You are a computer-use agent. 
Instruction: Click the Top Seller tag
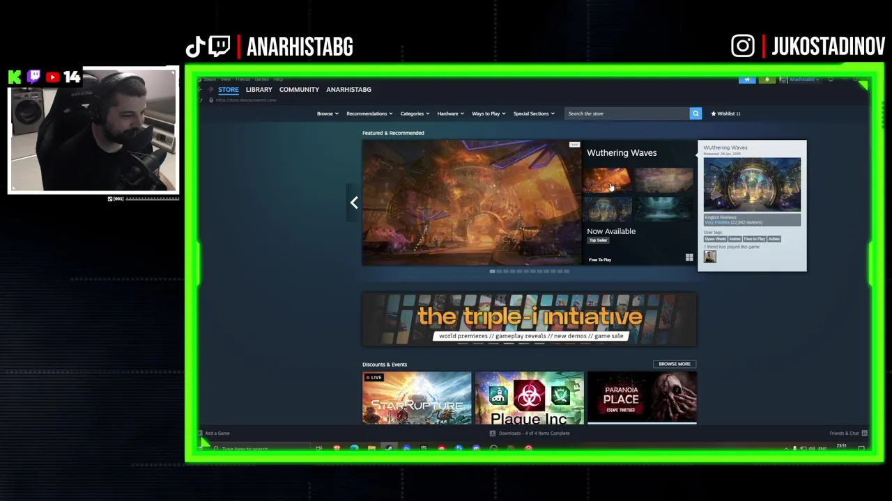point(599,240)
